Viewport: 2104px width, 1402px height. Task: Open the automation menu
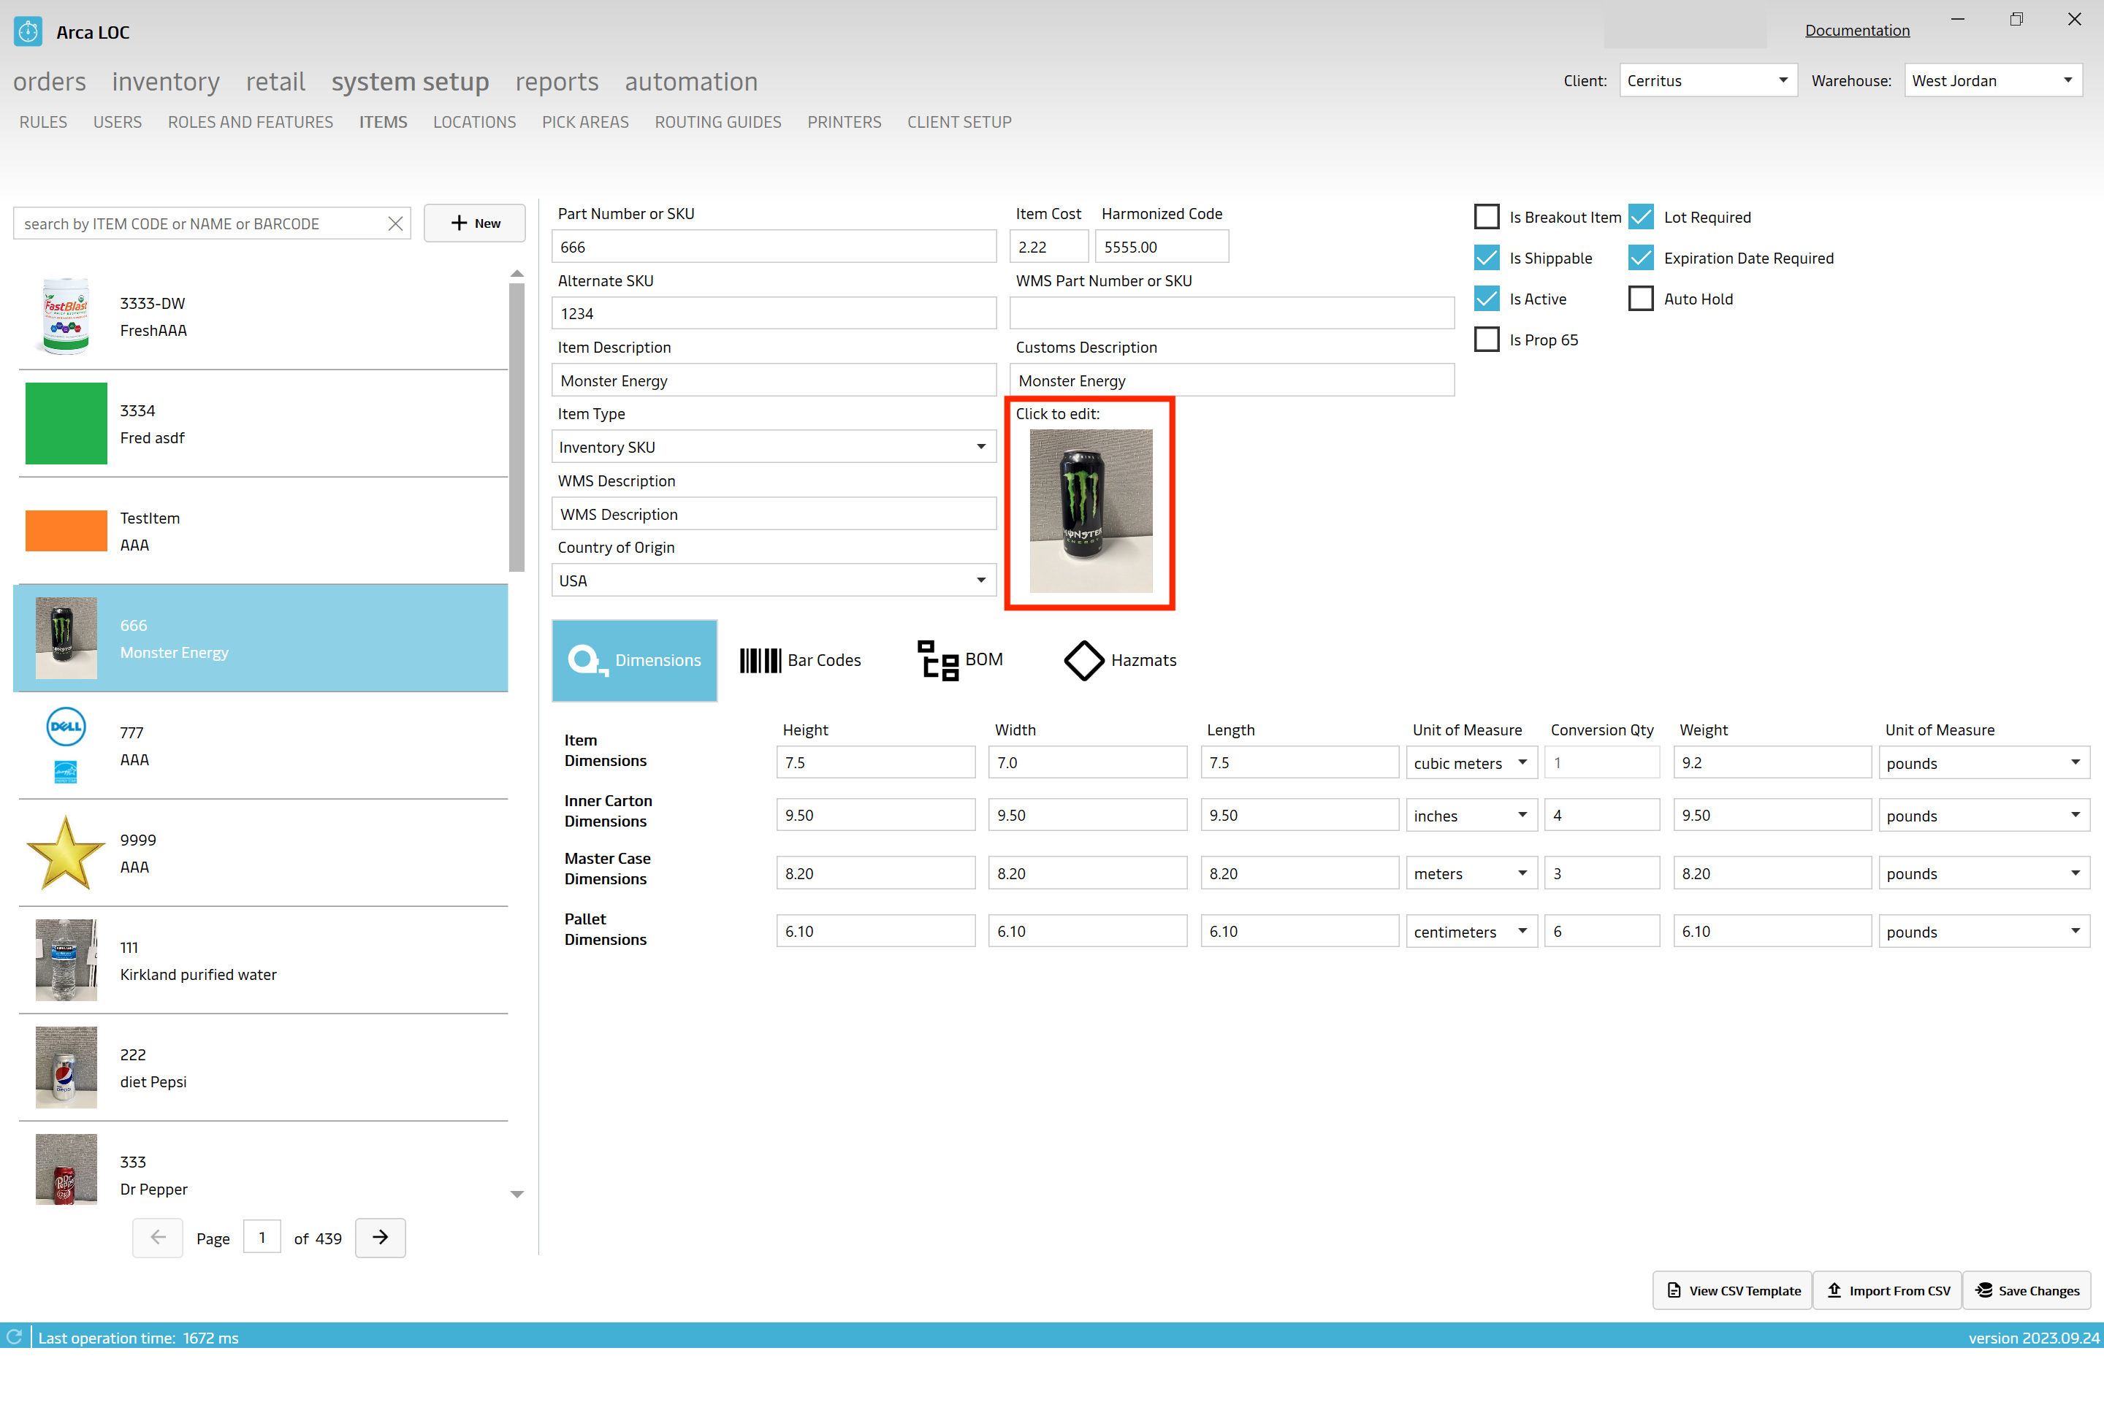point(690,81)
